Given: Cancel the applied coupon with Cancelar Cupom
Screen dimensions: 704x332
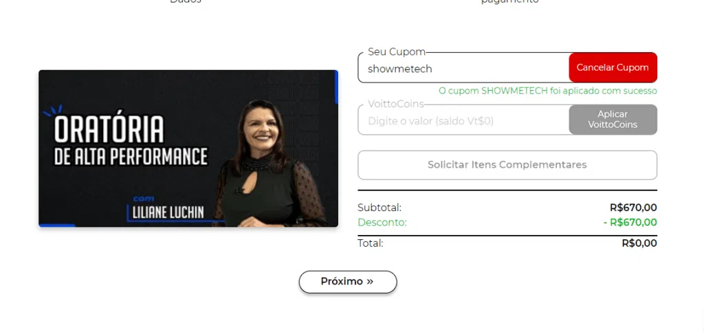Looking at the screenshot, I should point(613,68).
